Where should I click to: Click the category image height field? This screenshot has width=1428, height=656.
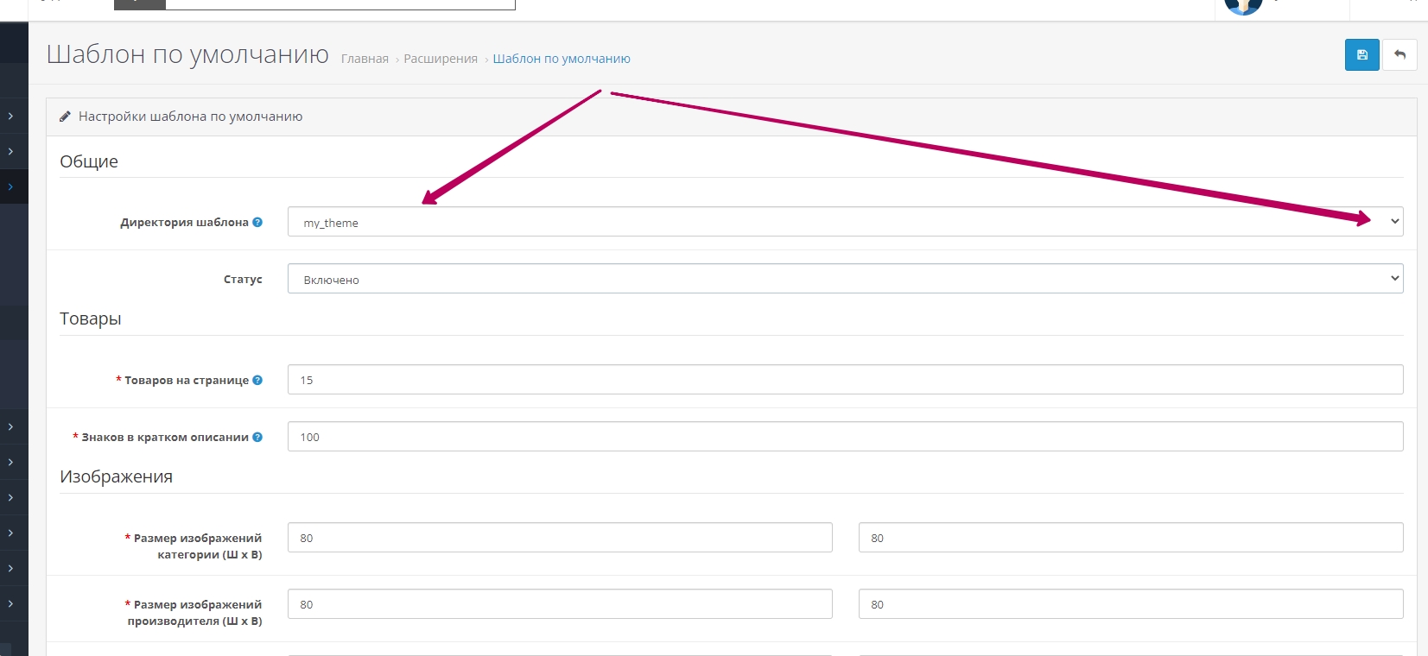(1130, 538)
